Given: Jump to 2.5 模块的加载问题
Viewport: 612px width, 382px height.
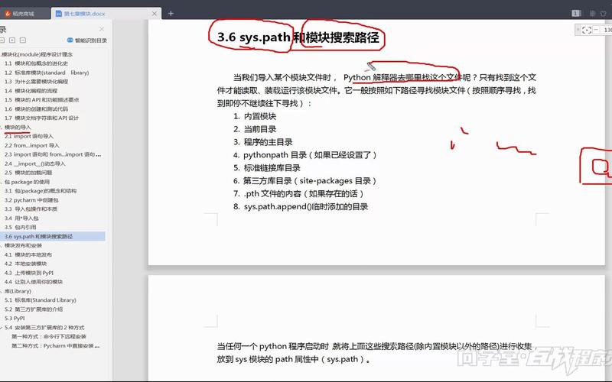Looking at the screenshot, I should 28,173.
